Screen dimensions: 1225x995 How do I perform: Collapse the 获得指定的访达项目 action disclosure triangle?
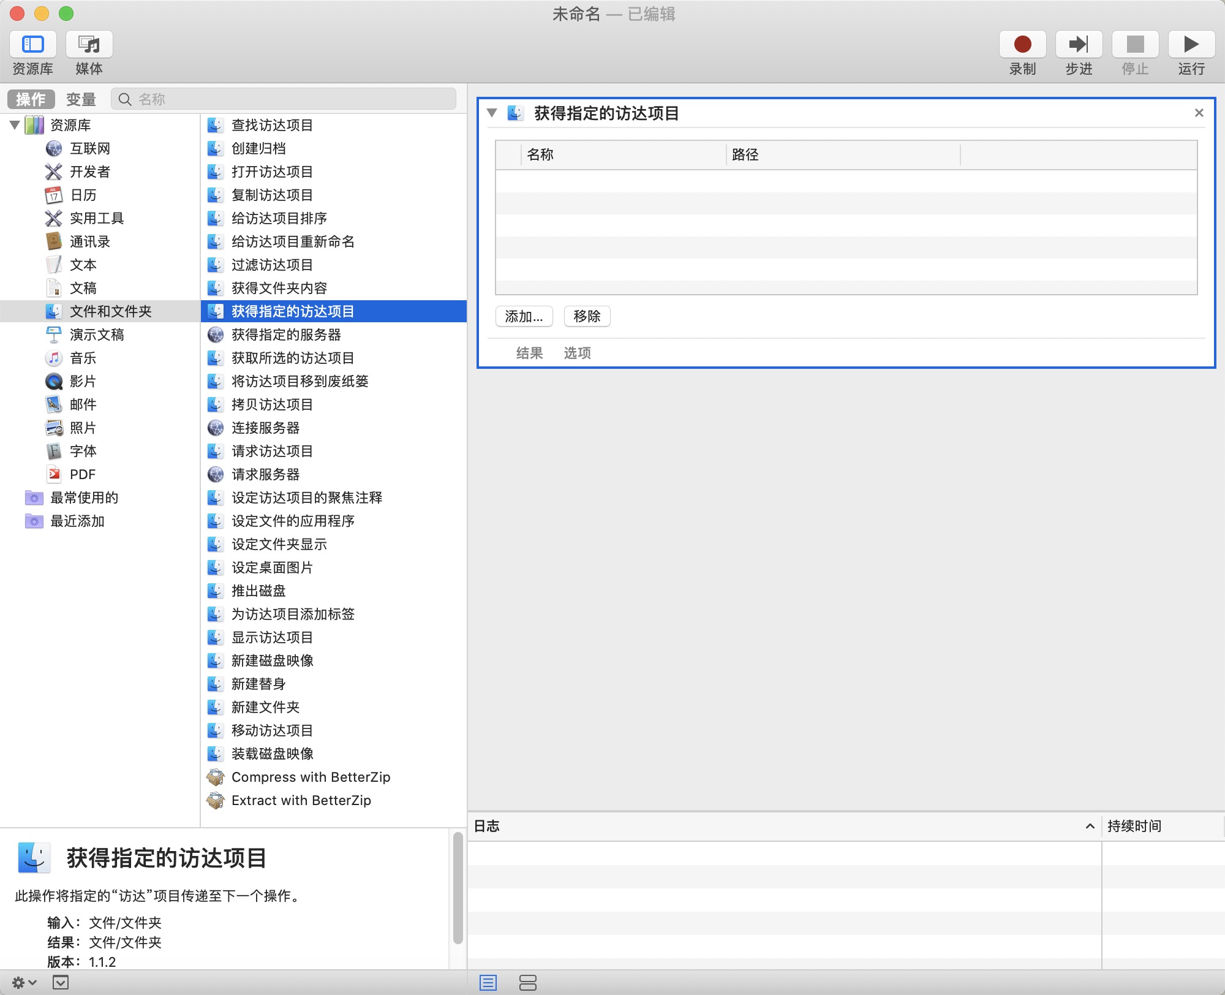(492, 113)
